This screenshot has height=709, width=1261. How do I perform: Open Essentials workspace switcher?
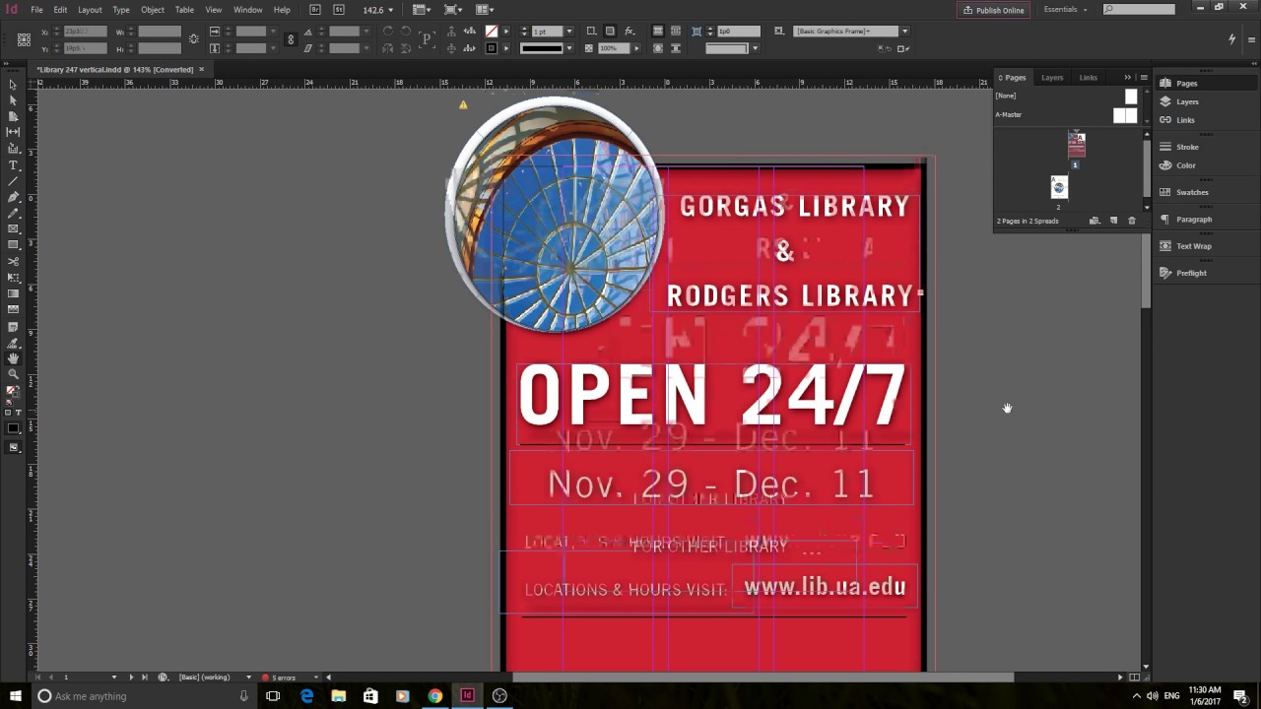click(x=1066, y=10)
